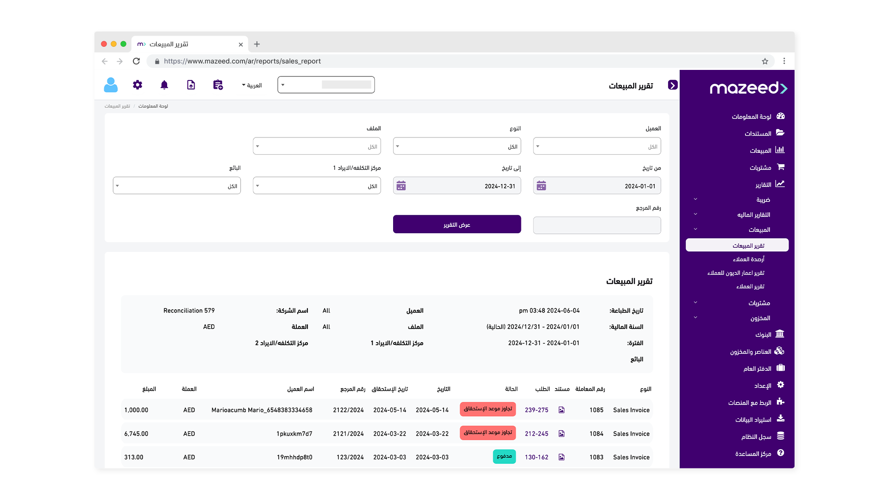Open النوع type dropdown filter

pyautogui.click(x=457, y=146)
